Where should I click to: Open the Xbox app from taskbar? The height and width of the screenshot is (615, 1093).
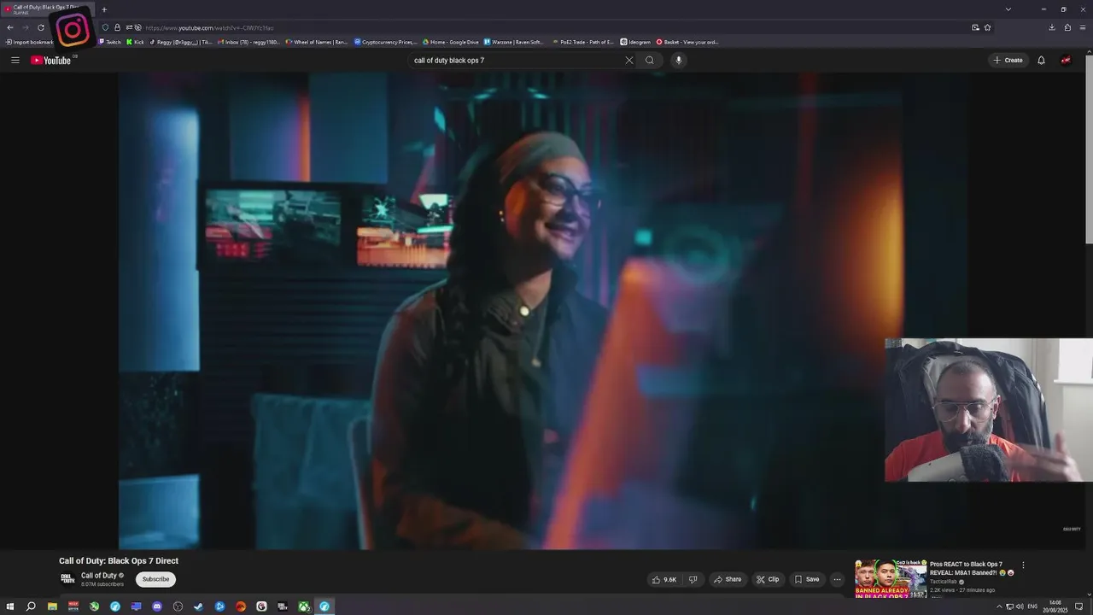click(304, 606)
